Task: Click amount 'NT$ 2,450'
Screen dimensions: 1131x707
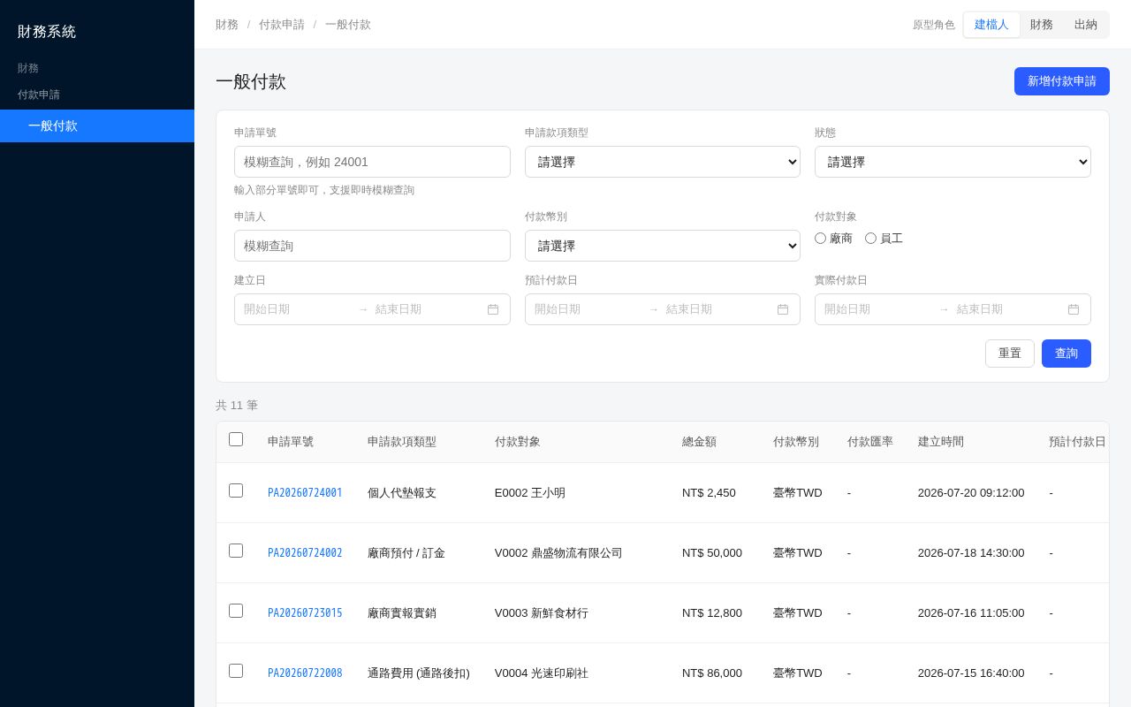Action: (709, 493)
